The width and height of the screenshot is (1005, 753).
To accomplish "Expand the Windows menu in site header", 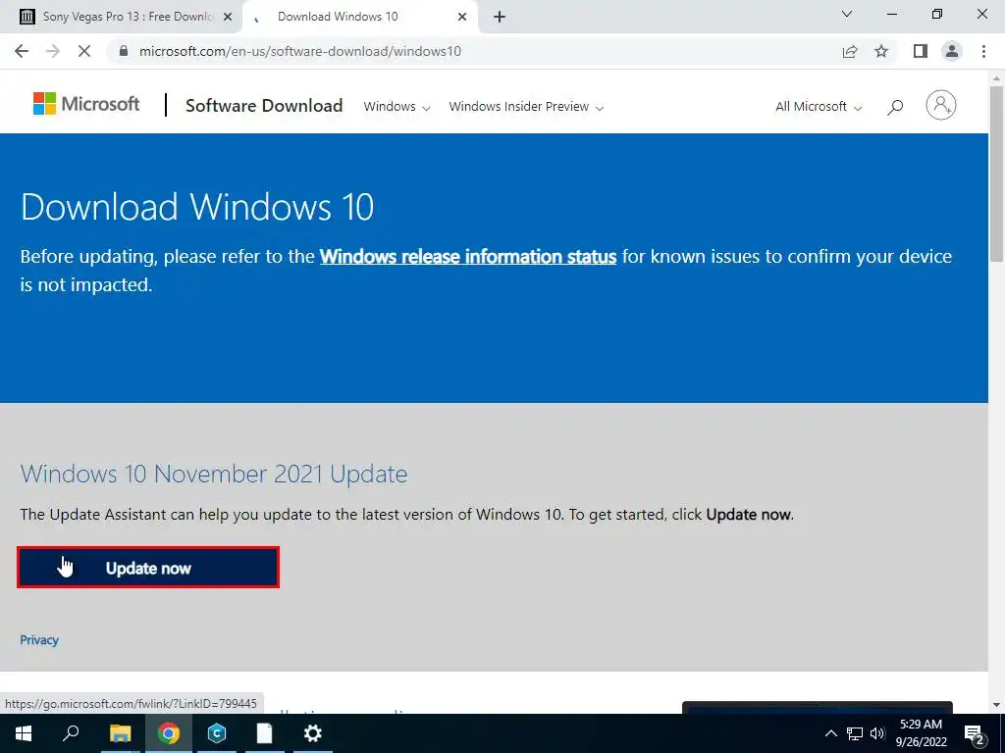I will (397, 107).
